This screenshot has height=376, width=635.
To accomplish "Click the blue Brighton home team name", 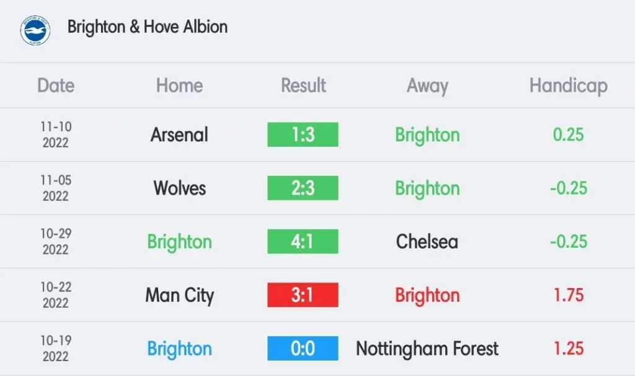I will point(179,349).
